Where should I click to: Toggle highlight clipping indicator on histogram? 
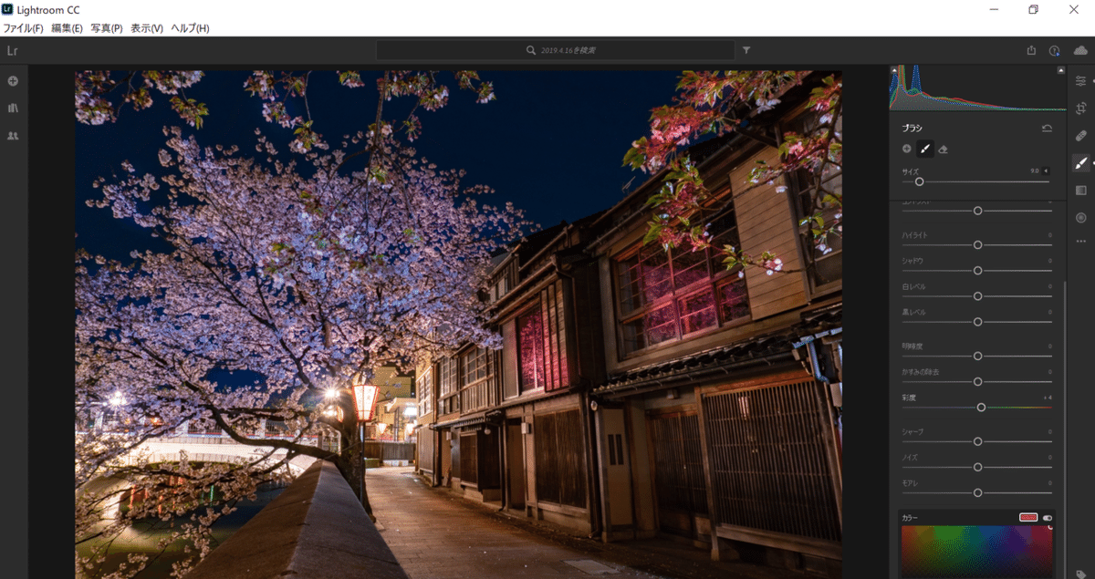(x=1060, y=69)
